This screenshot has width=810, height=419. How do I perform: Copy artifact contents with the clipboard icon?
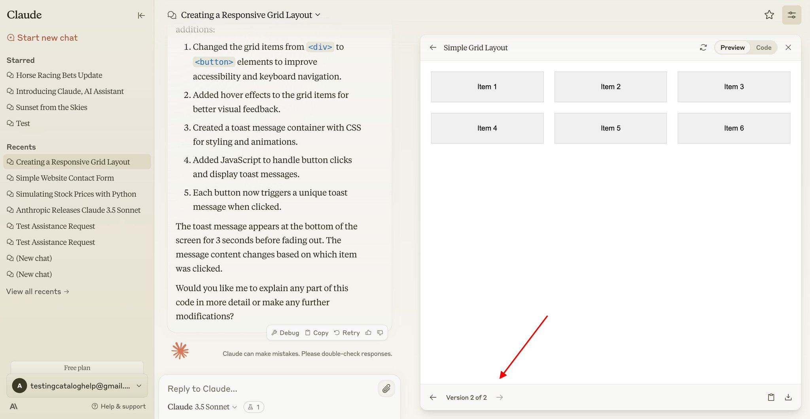771,397
